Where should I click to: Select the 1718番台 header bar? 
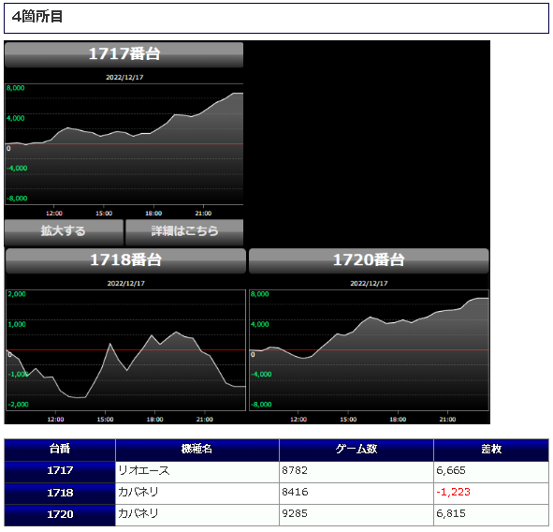pos(125,260)
